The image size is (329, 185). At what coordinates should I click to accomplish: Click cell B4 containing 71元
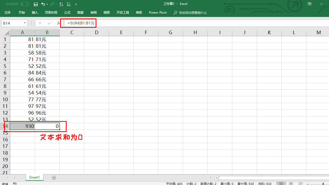click(x=47, y=60)
